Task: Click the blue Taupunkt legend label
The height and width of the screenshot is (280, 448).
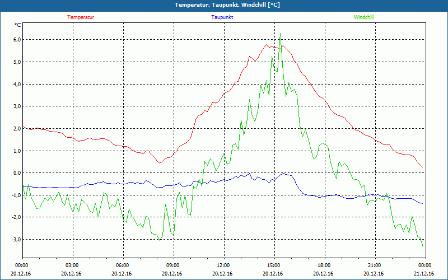Action: tap(222, 17)
